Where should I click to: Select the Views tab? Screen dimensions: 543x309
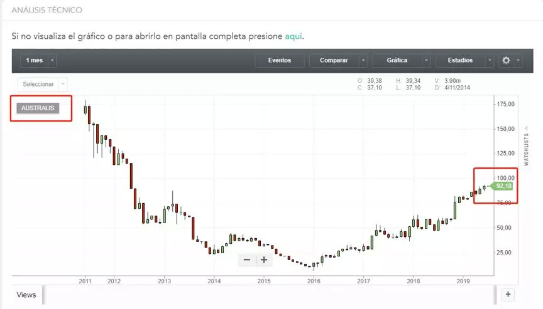tap(26, 295)
